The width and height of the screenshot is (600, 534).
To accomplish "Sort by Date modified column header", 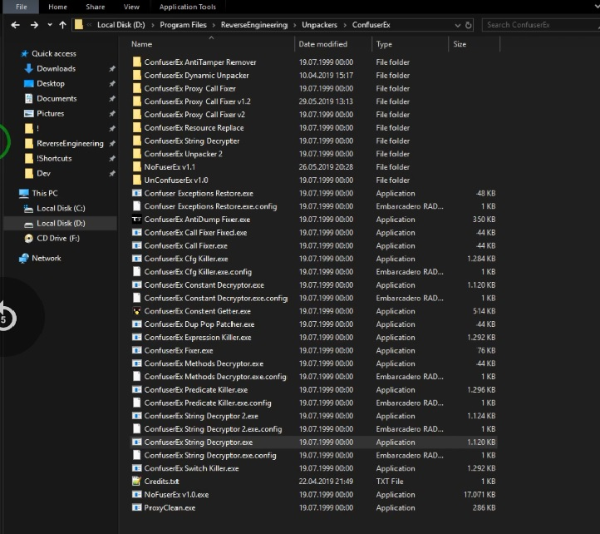I will [x=323, y=44].
